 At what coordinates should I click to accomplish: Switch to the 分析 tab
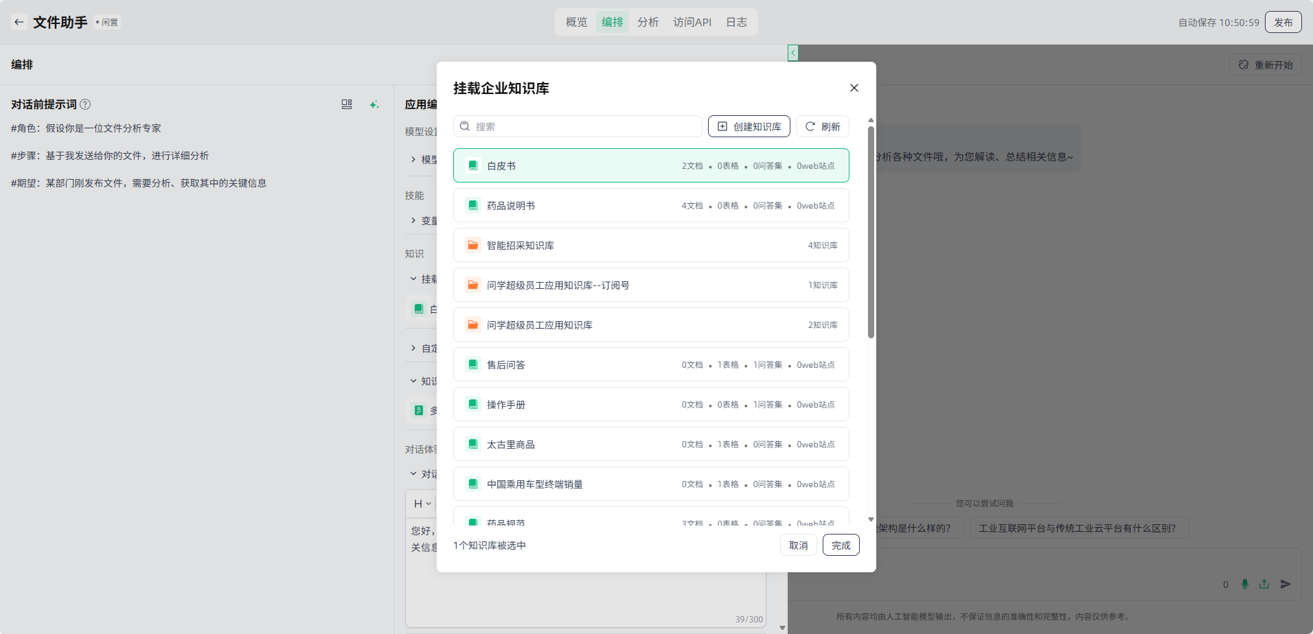coord(648,22)
